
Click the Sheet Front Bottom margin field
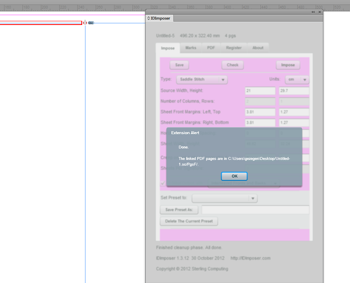(x=294, y=123)
